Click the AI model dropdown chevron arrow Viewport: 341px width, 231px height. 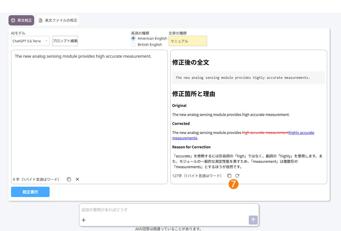46,41
